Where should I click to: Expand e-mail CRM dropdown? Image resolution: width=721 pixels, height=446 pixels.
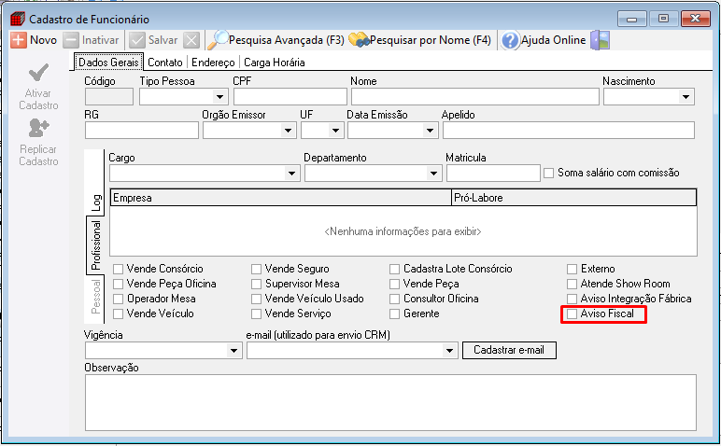pos(449,351)
